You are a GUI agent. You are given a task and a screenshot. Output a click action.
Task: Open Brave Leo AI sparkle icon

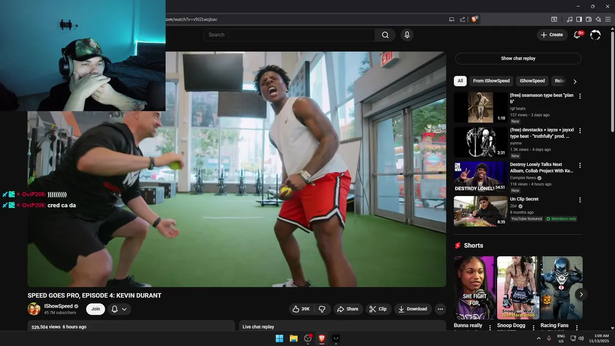pos(598,19)
